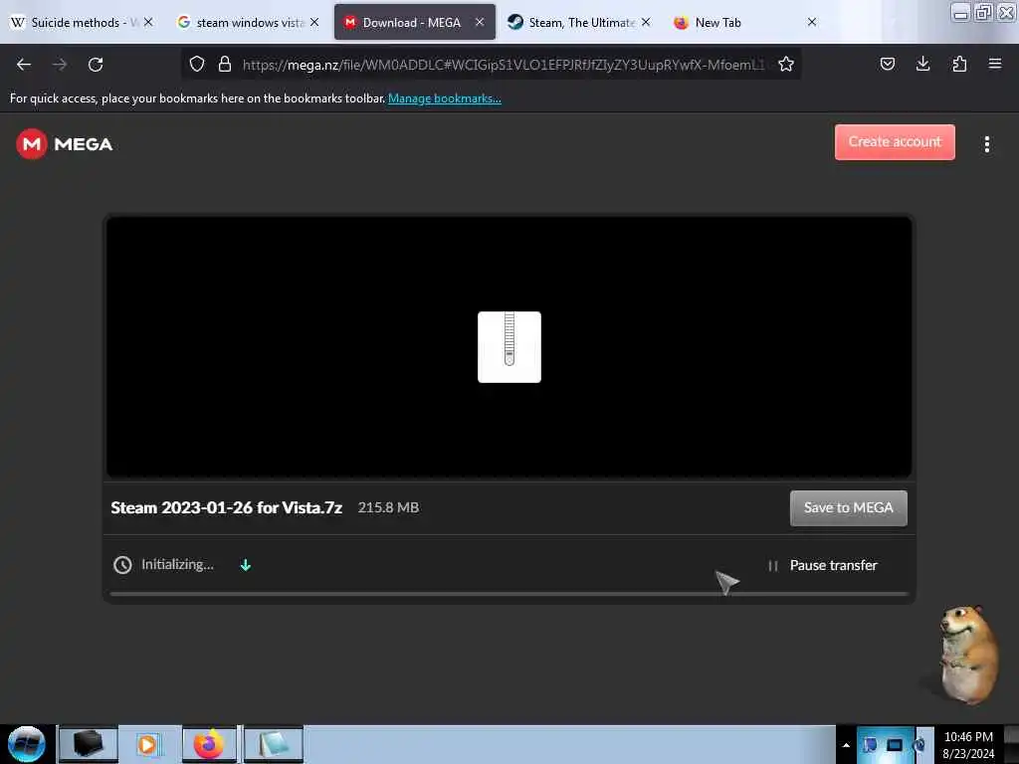Close the Download - MEGA tab
Image resolution: width=1019 pixels, height=764 pixels.
480,22
